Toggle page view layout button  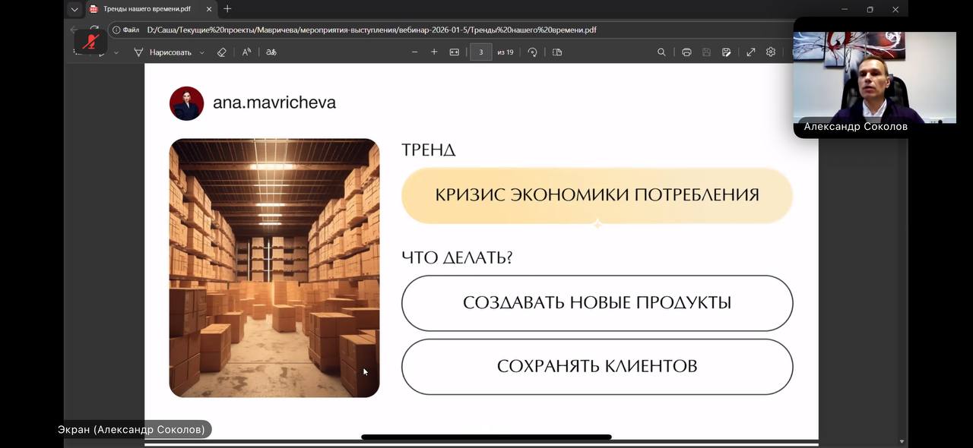[x=557, y=52]
